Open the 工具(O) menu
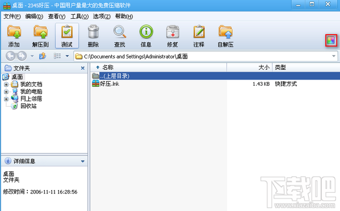The width and height of the screenshot is (340, 211). (79, 16)
